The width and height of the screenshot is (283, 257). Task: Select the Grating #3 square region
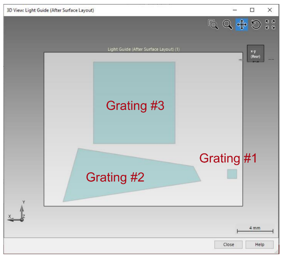pos(134,103)
